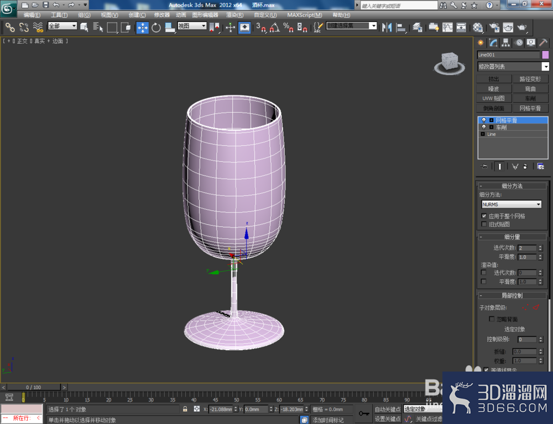Collapse 细分方法 rollout
This screenshot has height=424, width=553.
pos(512,185)
